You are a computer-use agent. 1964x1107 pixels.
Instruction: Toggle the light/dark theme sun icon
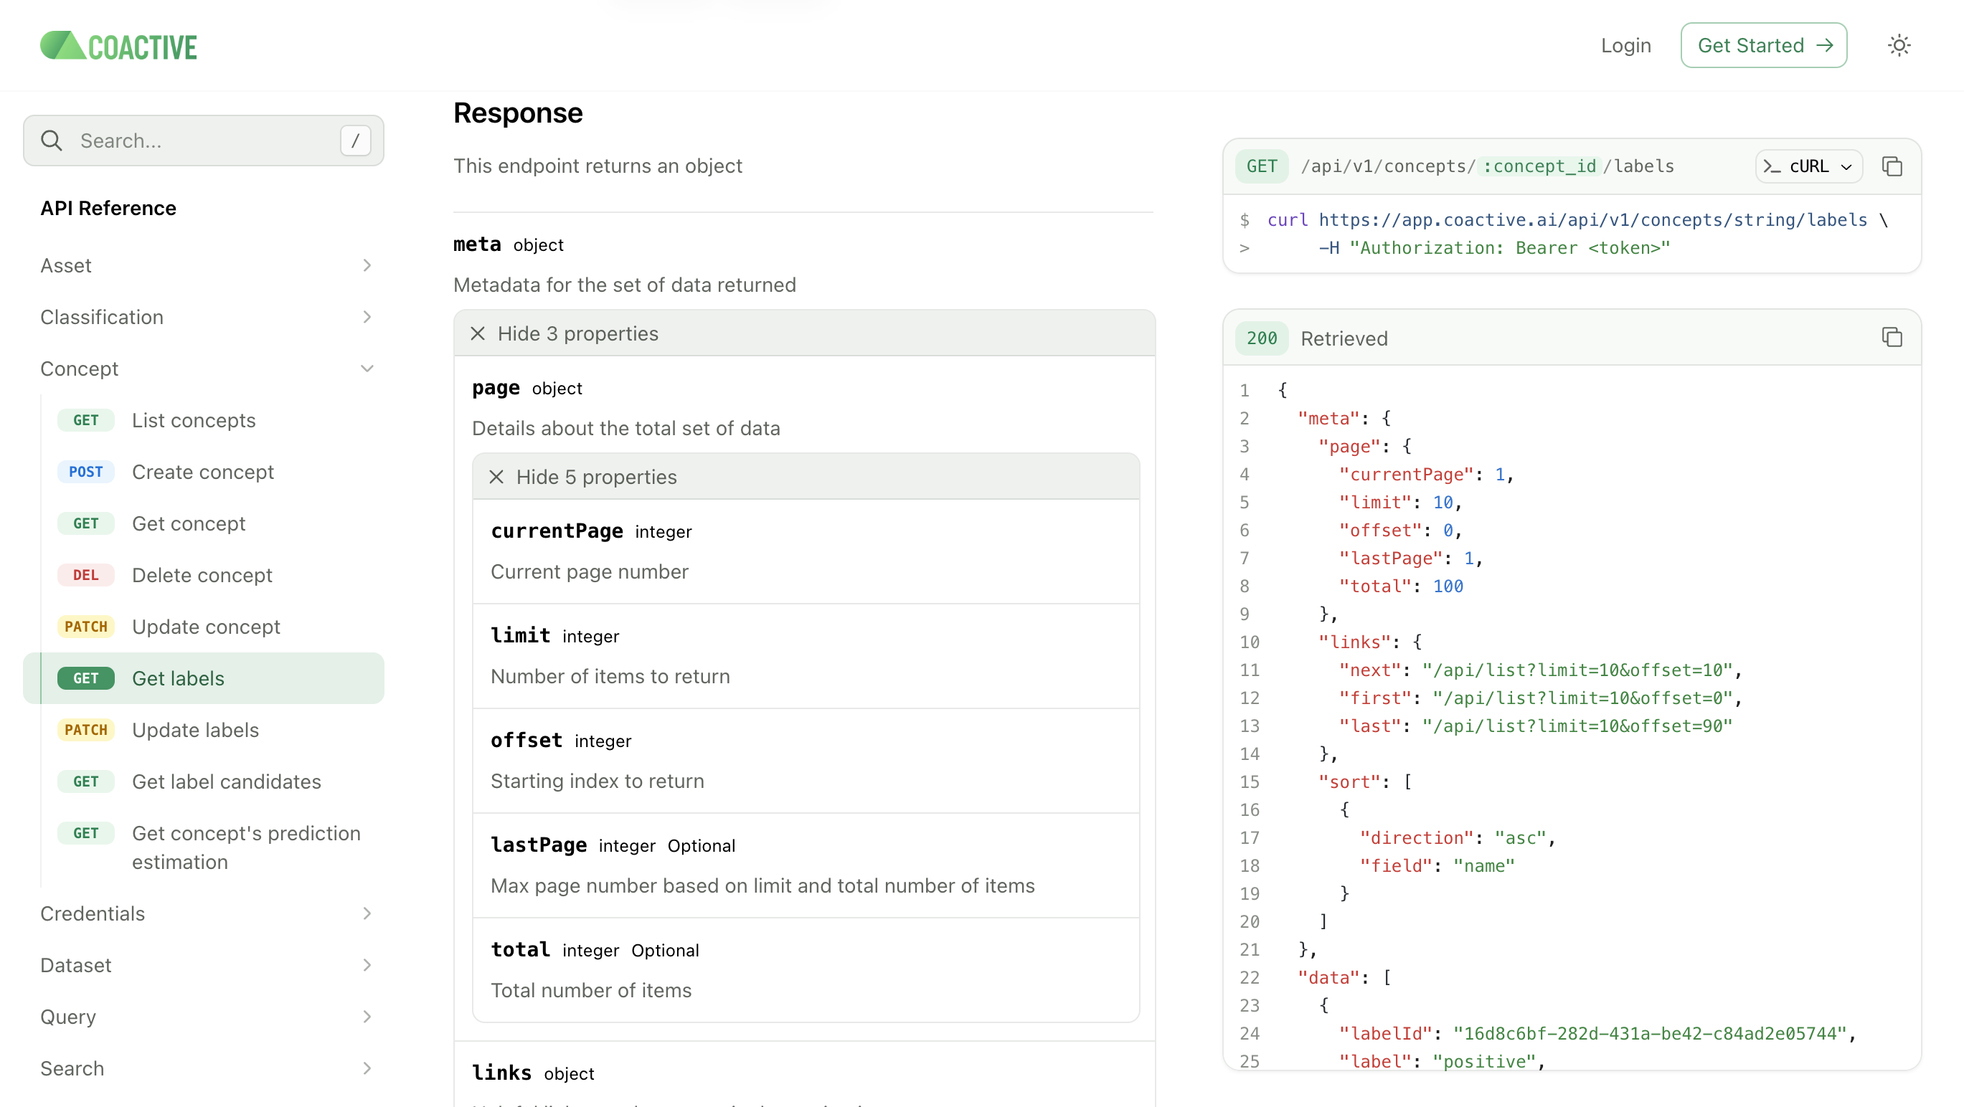pos(1899,46)
